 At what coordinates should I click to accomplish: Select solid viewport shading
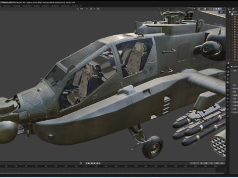pyautogui.click(x=216, y=9)
